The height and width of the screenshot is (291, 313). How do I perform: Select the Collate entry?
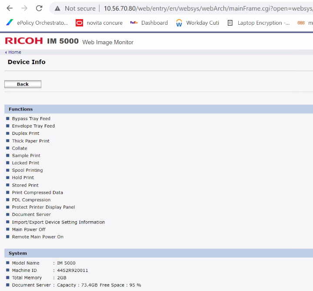pos(20,148)
